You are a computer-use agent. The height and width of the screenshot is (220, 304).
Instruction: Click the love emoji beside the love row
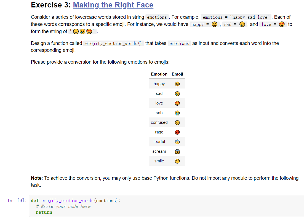coord(177,103)
